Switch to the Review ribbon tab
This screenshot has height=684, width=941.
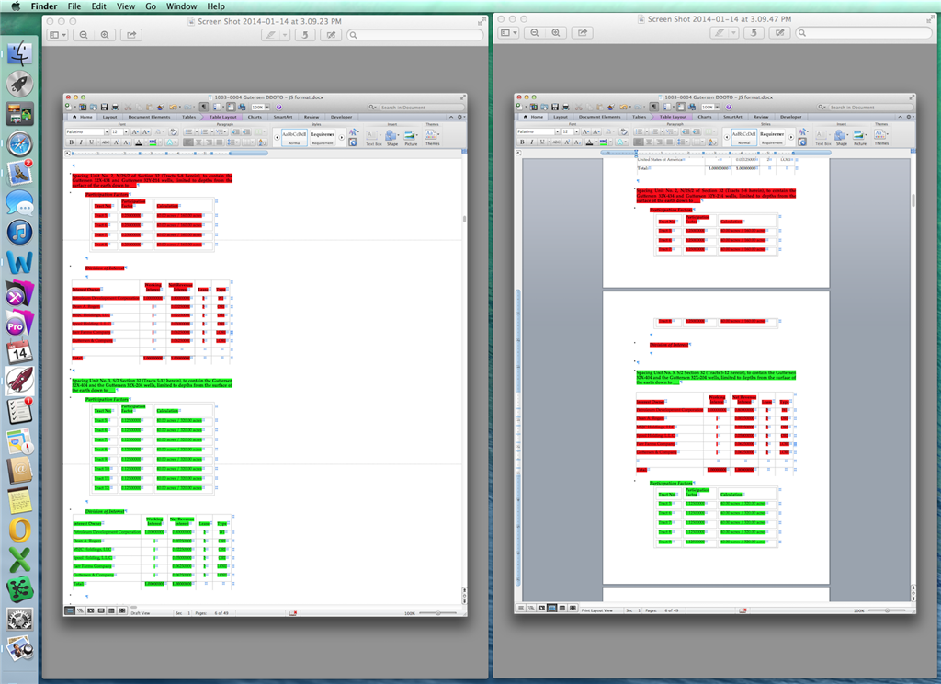pyautogui.click(x=310, y=117)
